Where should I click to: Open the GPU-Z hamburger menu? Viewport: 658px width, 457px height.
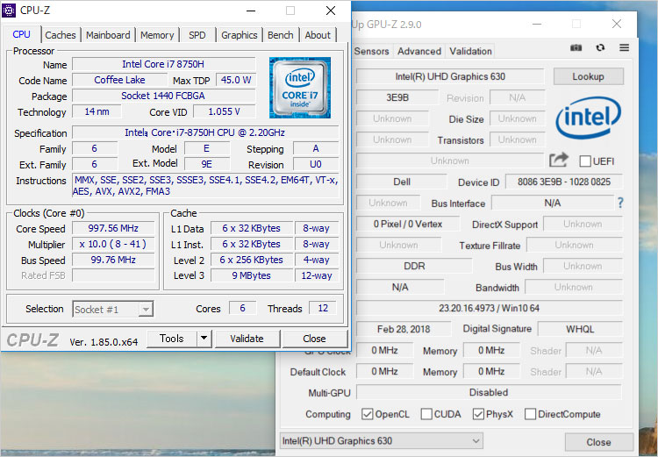pos(624,48)
